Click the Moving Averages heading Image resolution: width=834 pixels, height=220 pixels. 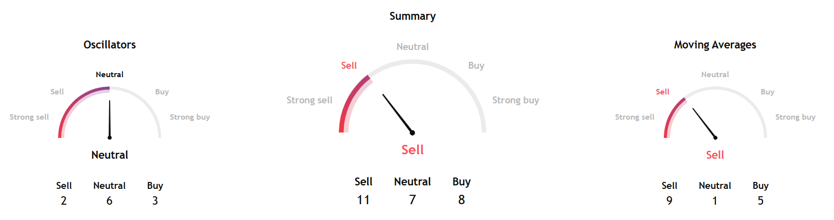[x=715, y=45]
